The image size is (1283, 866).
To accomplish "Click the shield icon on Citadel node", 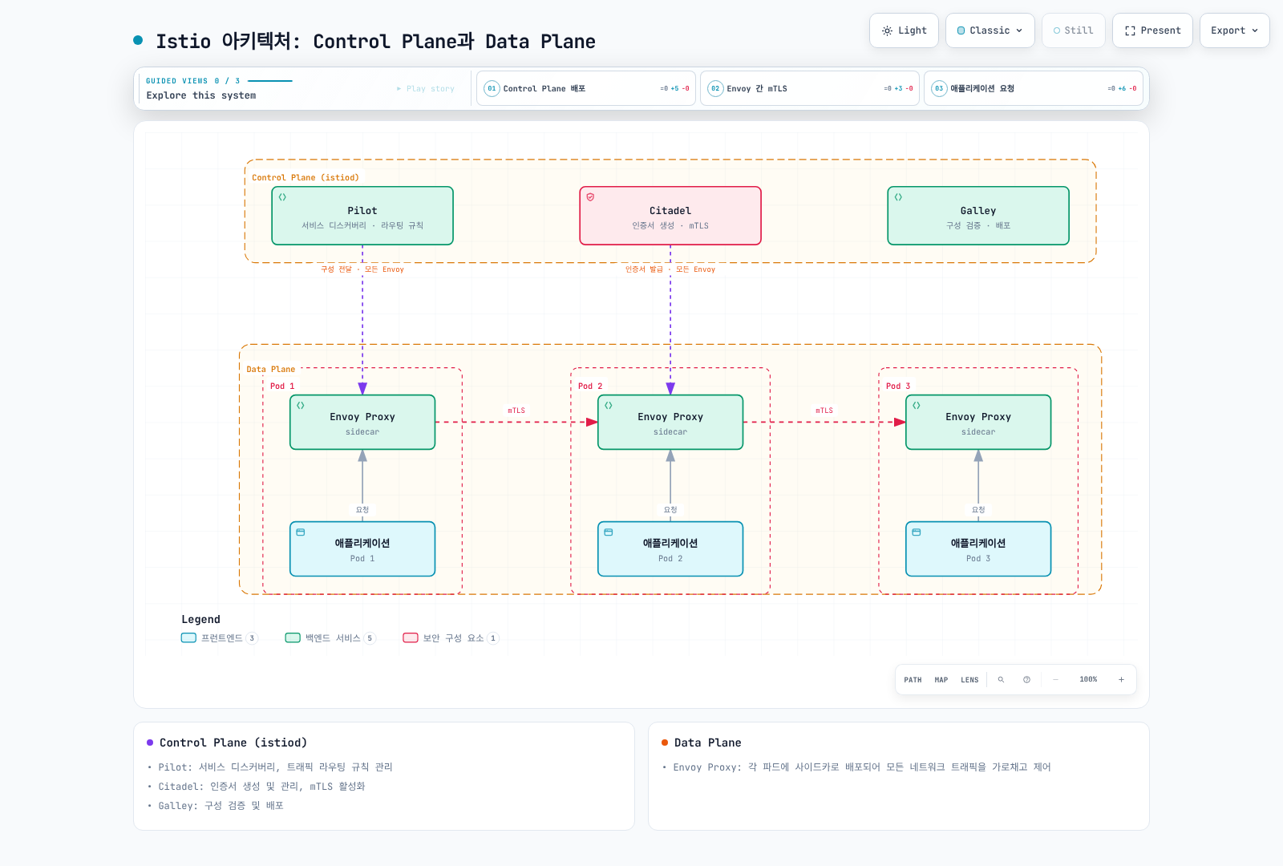I will click(x=590, y=197).
